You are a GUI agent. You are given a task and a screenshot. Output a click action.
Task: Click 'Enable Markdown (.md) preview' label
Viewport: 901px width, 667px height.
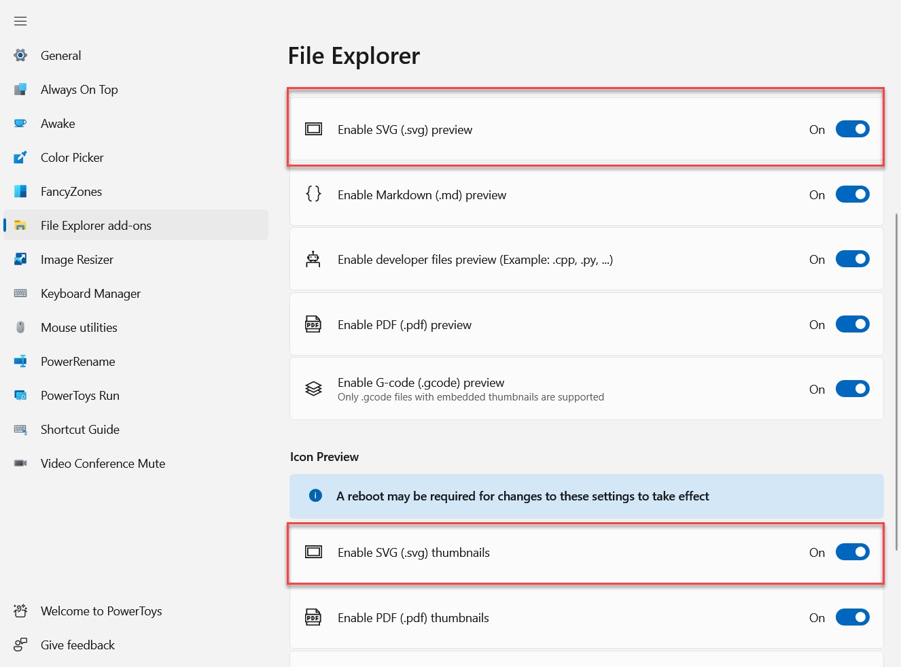[x=422, y=195]
